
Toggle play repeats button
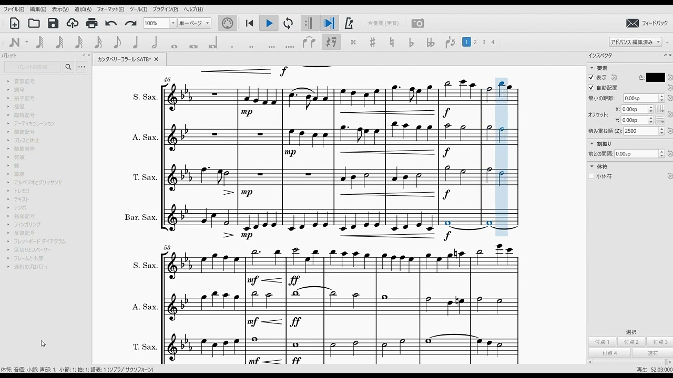coord(309,23)
